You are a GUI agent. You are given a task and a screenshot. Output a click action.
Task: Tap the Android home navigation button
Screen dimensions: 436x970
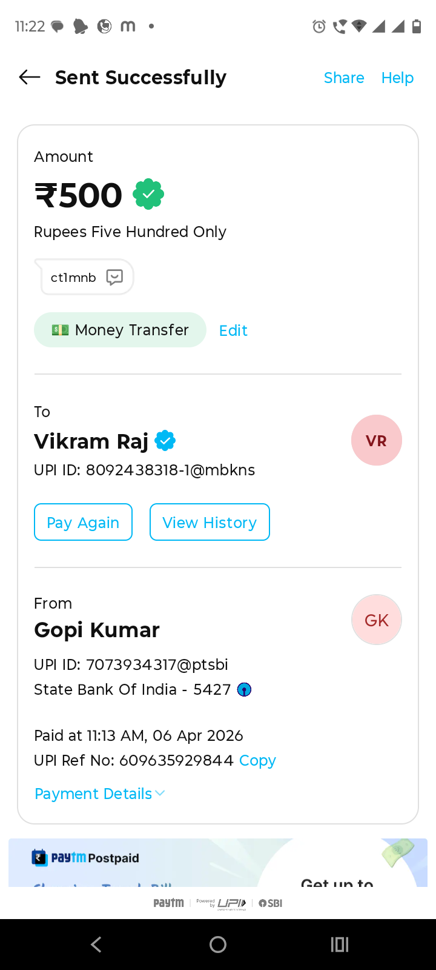point(218,944)
